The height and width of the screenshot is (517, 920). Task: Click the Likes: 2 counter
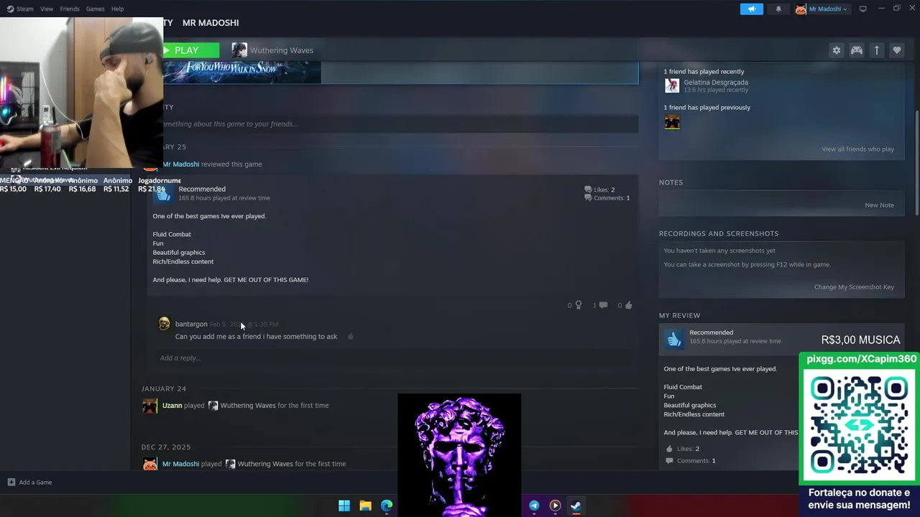click(x=599, y=190)
